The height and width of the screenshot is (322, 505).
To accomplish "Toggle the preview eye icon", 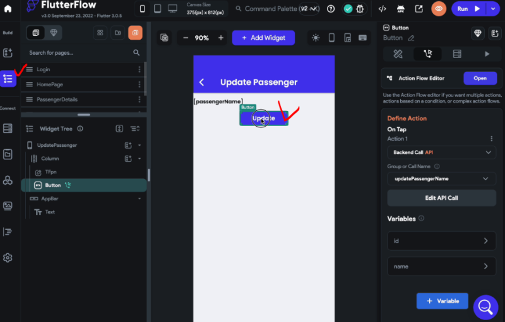I will coord(439,9).
